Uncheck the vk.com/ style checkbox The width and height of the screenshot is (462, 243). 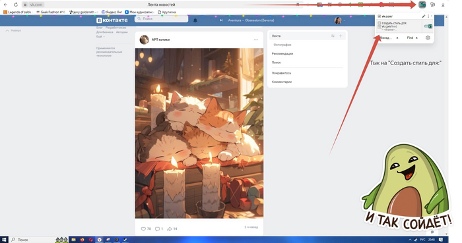click(x=379, y=16)
